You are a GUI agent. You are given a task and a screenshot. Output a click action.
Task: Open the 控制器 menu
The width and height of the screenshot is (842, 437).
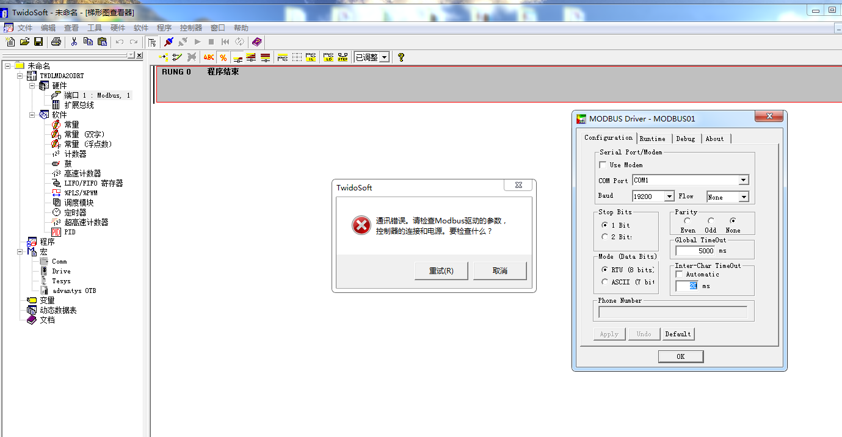click(191, 28)
